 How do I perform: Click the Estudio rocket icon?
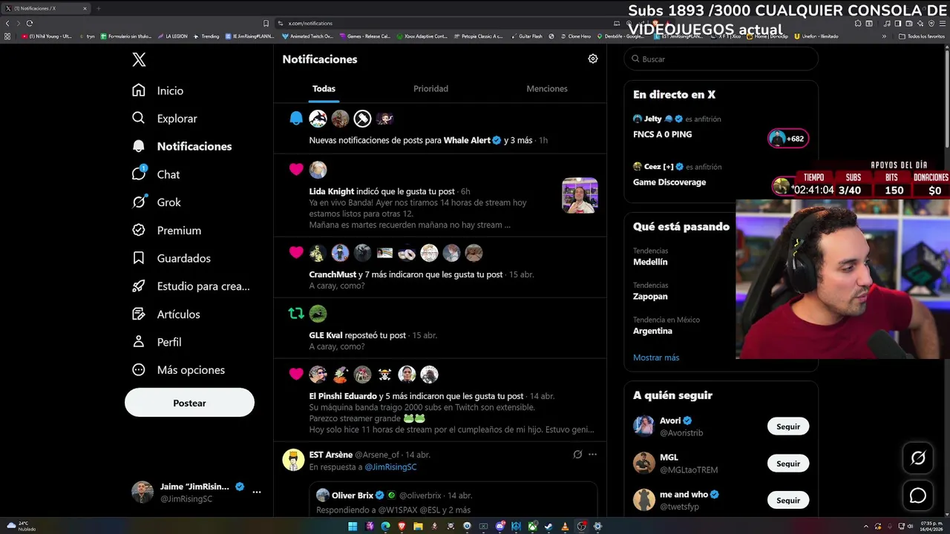pos(139,286)
